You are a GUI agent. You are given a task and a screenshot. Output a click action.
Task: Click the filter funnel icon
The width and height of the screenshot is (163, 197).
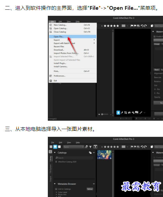(90, 147)
